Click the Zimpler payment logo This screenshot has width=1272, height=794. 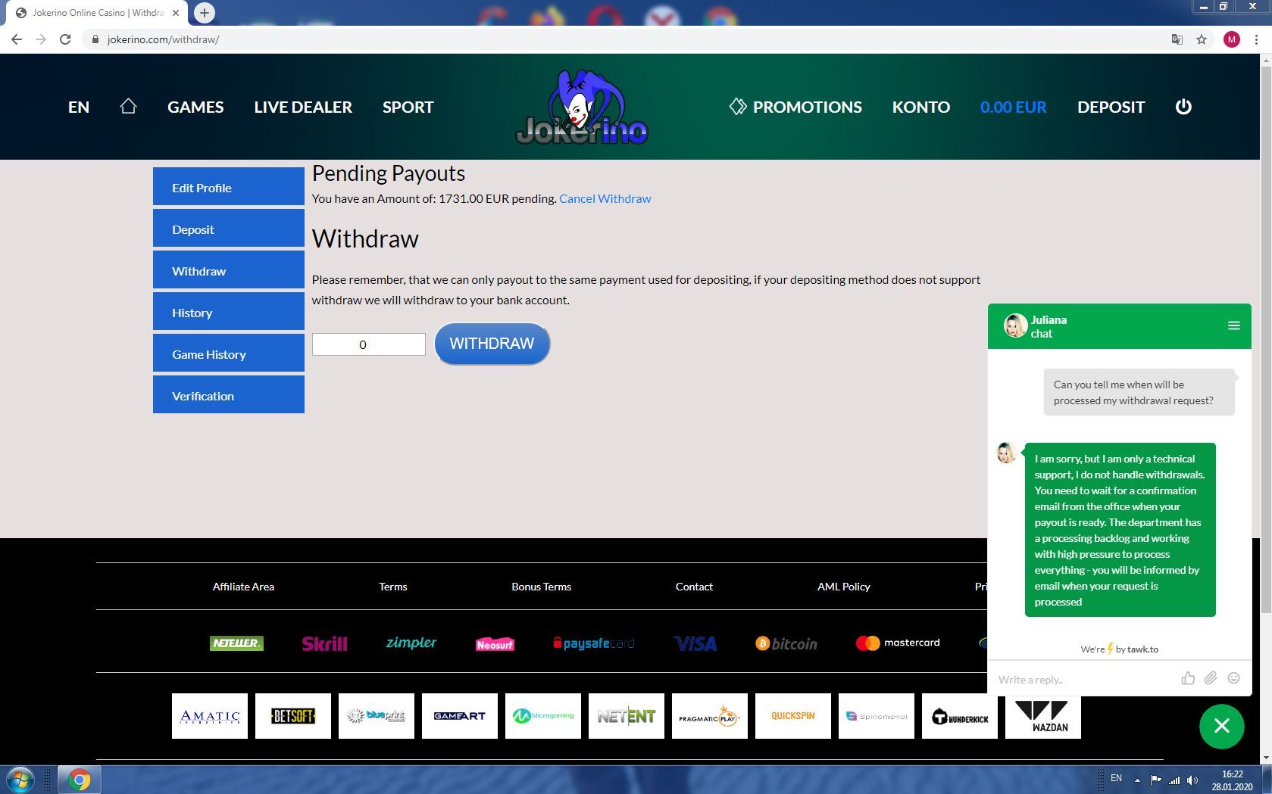(411, 643)
